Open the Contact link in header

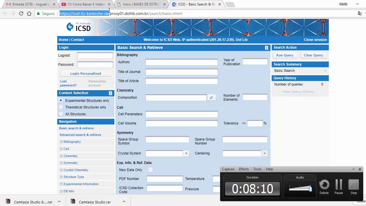(77, 40)
